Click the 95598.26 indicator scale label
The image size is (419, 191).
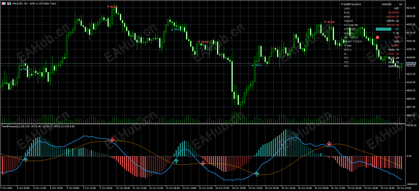tap(412, 125)
